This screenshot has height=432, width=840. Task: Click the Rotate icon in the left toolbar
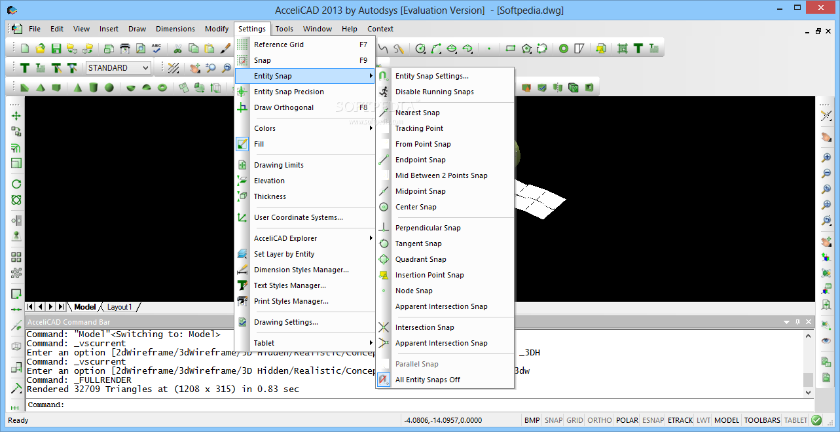[16, 185]
